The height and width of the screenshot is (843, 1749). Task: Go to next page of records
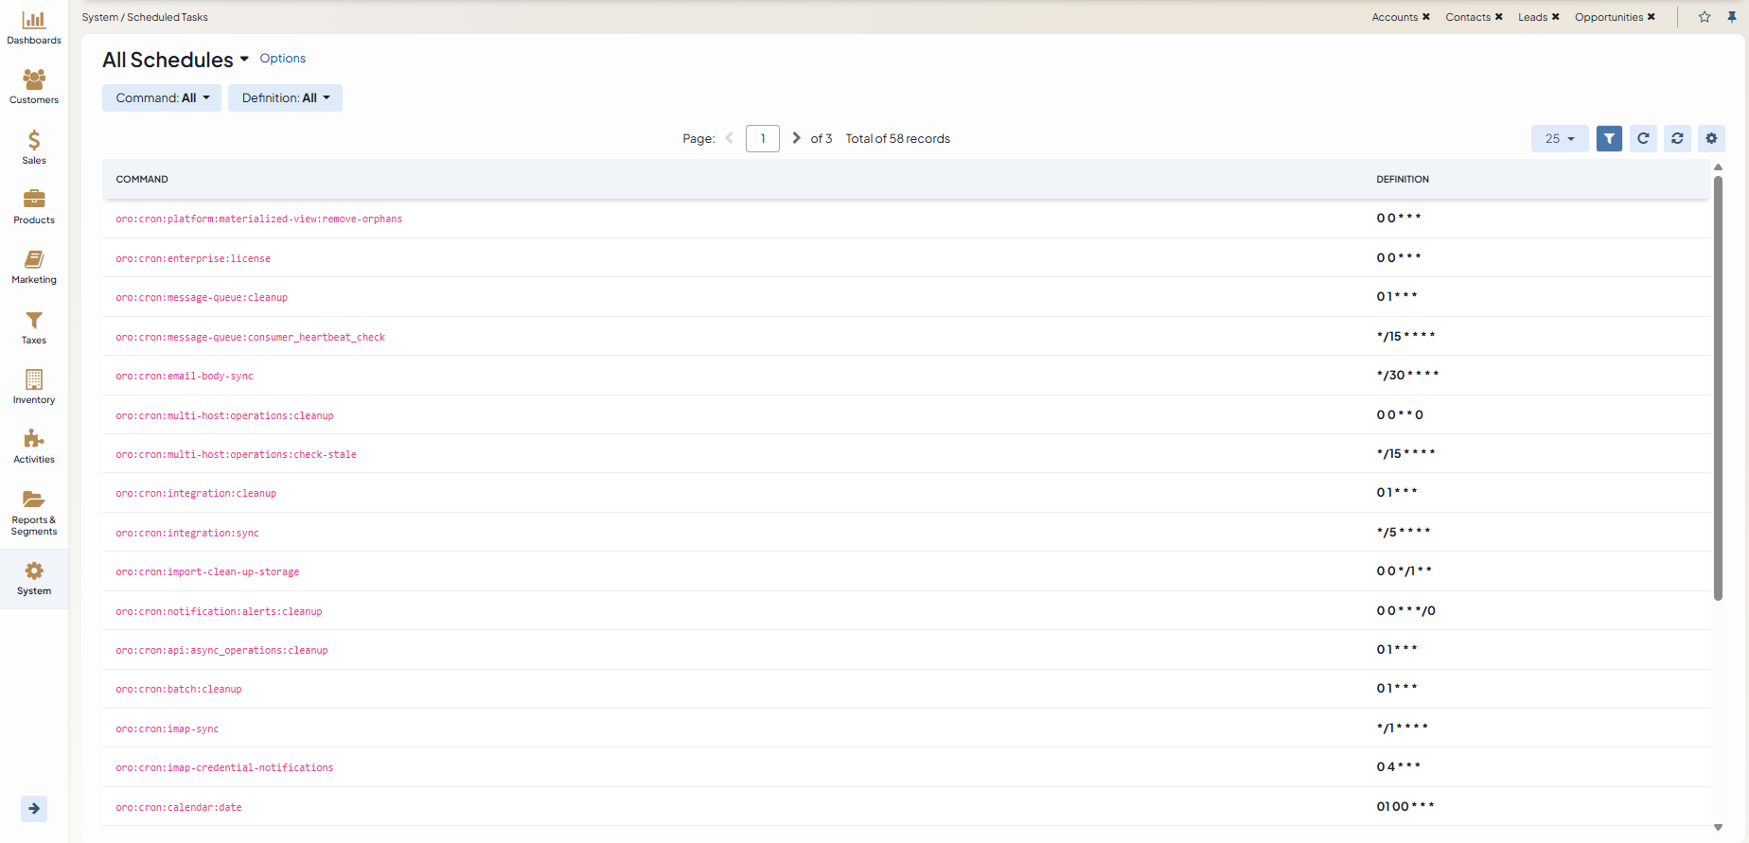point(796,138)
